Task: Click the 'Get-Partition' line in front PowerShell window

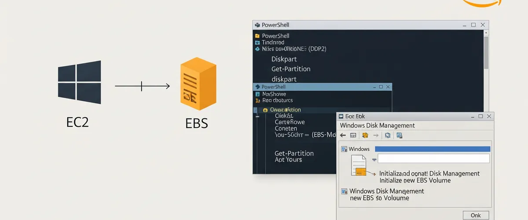Action: coord(294,153)
